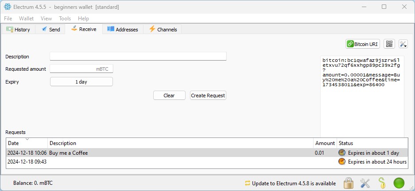Click the green network status circle

(x=399, y=183)
